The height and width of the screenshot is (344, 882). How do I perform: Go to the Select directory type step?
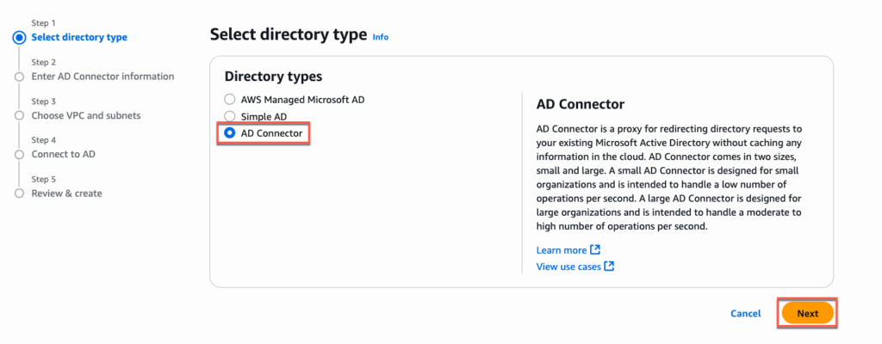coord(79,38)
